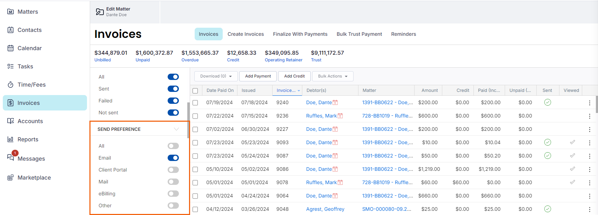
Task: Open Messages with notification badge
Action: pyautogui.click(x=12, y=156)
